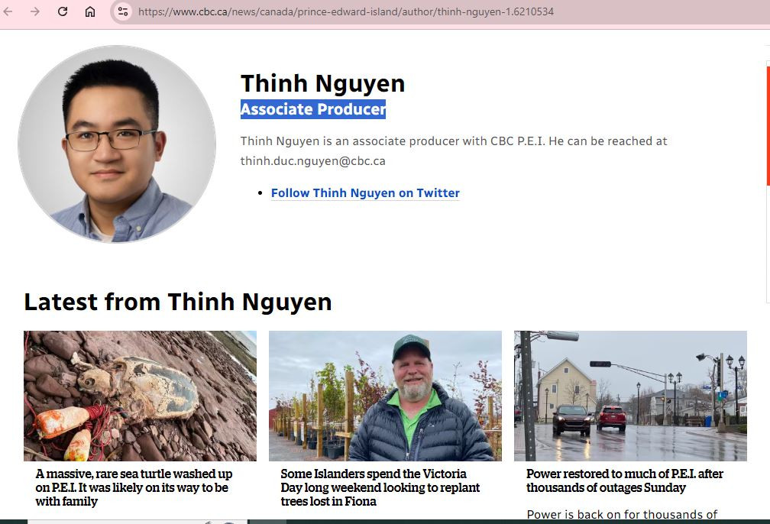Go to the browser home page
The width and height of the screenshot is (770, 524).
90,11
